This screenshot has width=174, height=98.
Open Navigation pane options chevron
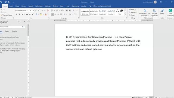pos(19,22)
